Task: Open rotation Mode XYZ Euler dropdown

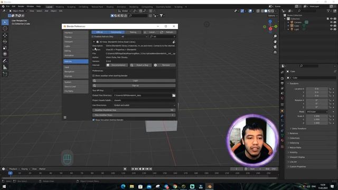Action: click(x=317, y=111)
